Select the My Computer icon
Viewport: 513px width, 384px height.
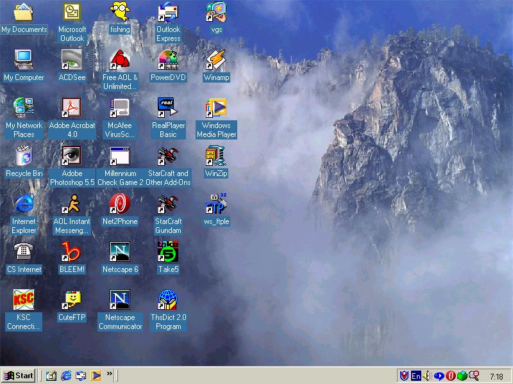click(24, 60)
